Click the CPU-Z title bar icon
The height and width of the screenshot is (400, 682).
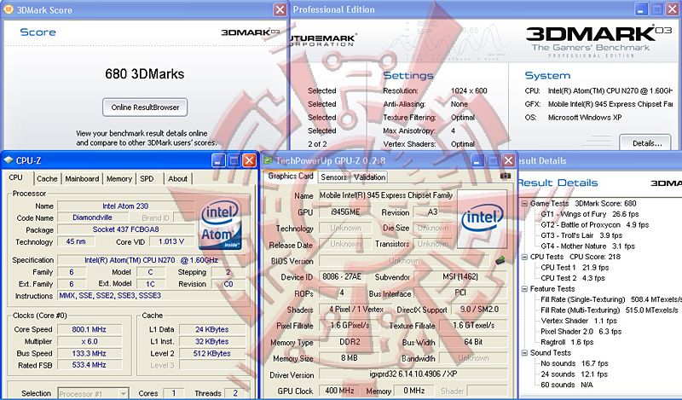[x=9, y=160]
